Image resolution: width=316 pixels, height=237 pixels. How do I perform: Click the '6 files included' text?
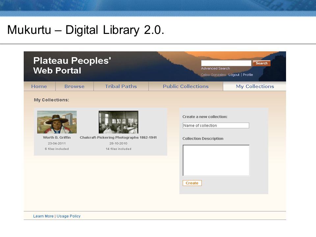(57, 149)
